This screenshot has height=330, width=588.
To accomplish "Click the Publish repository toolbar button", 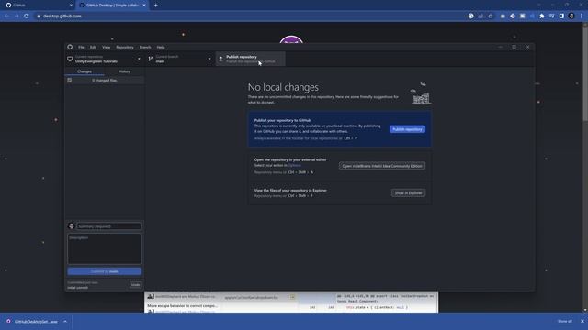I will point(251,59).
